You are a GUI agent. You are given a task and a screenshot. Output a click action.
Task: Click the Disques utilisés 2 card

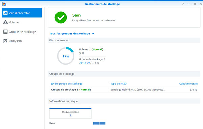point(70,113)
